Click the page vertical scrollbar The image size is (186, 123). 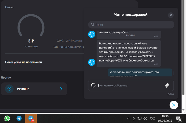184,48
